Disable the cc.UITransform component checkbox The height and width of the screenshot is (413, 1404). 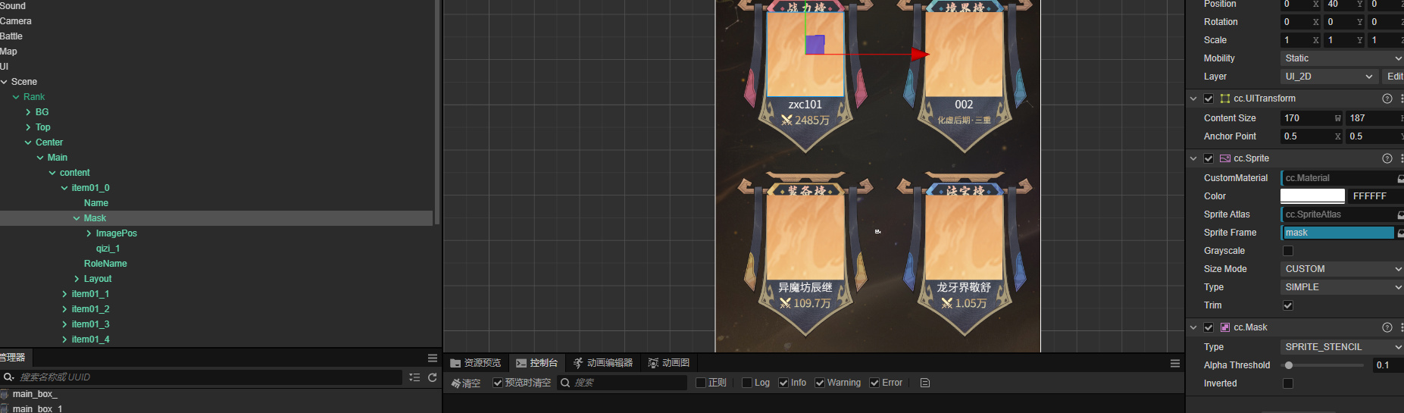point(1209,99)
